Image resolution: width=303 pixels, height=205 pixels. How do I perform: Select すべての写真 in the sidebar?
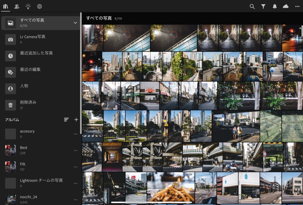pyautogui.click(x=40, y=23)
